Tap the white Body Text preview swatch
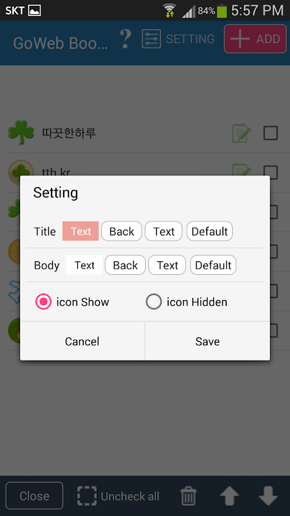Viewport: 290px width, 516px height. [x=84, y=265]
